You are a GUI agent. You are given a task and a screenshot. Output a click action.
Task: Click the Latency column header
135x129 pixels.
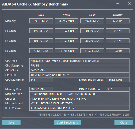pyautogui.click(x=118, y=15)
